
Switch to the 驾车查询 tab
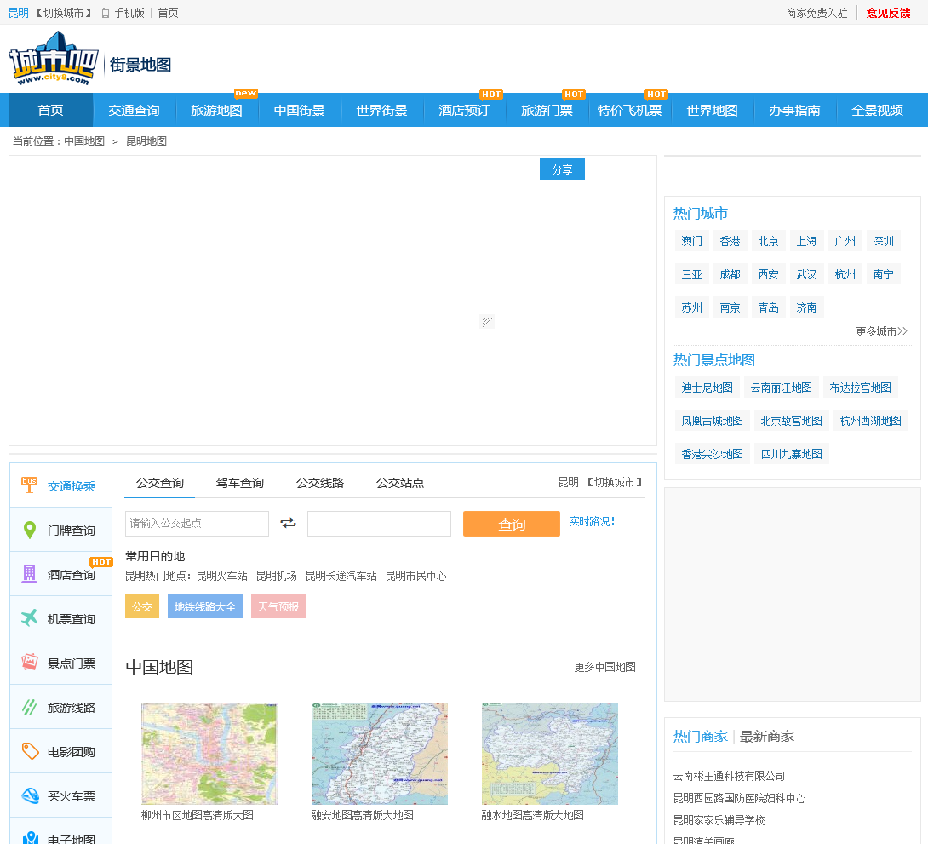[x=239, y=483]
